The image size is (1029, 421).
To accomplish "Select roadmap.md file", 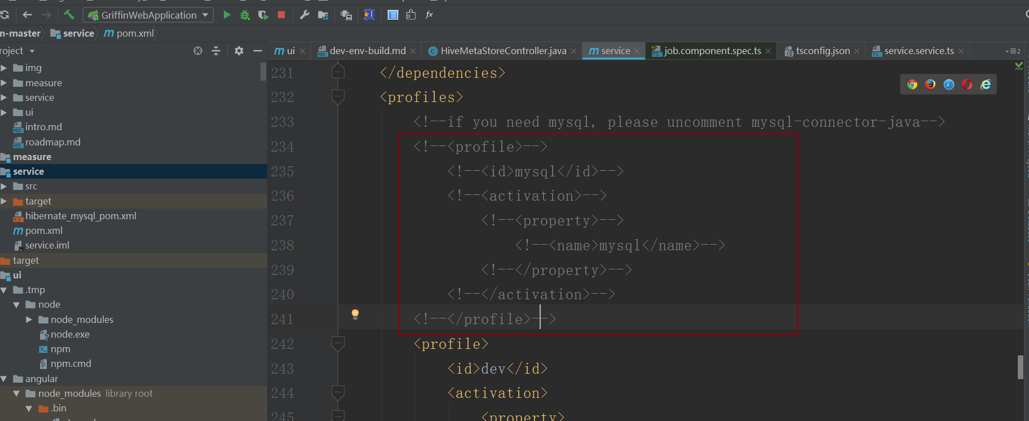I will pyautogui.click(x=47, y=142).
